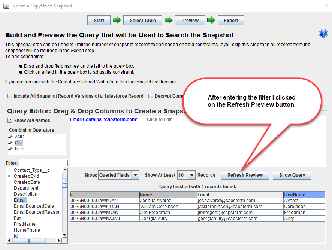332x250 pixels.
Task: Click the Email Contains "capstorm.com" constraint
Action: (x=104, y=119)
